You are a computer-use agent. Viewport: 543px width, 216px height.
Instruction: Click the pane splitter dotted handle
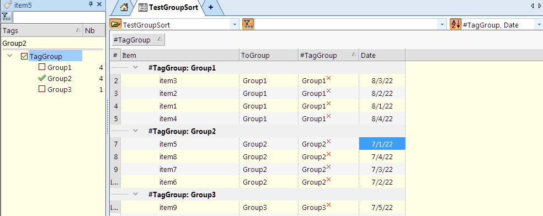coord(108,117)
